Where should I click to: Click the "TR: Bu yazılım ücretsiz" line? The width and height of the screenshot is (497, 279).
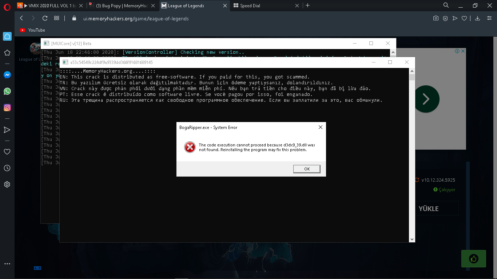(x=196, y=83)
